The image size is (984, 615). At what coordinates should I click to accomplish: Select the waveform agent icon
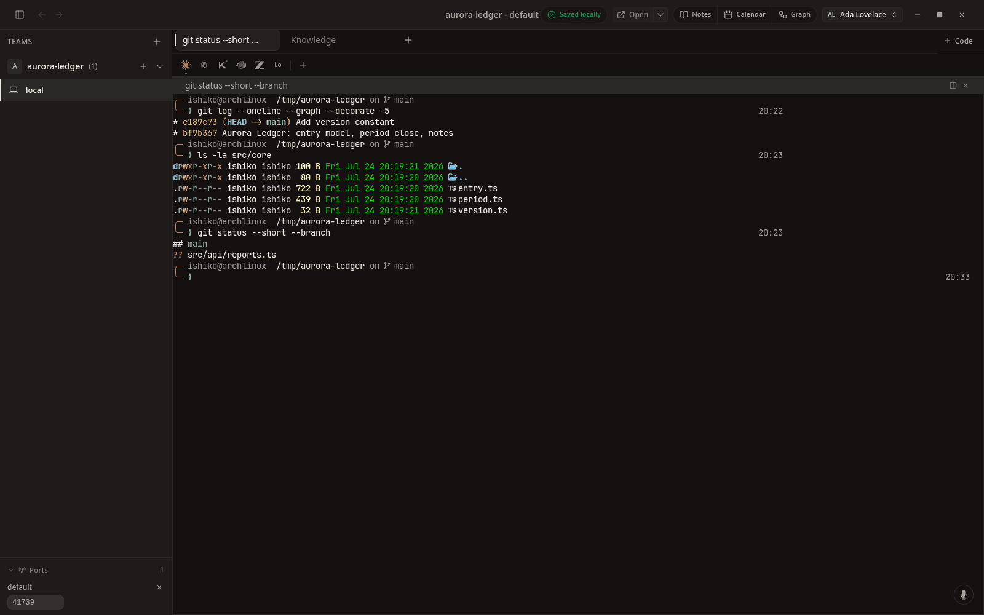pyautogui.click(x=241, y=65)
